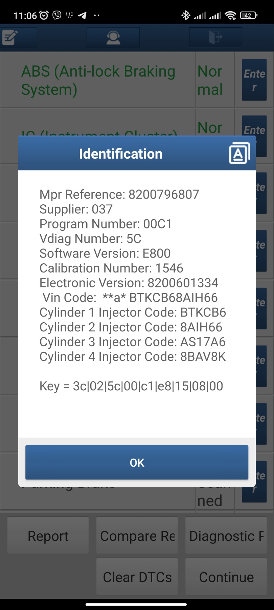
Task: Tap the battery level indicator
Action: (x=248, y=15)
